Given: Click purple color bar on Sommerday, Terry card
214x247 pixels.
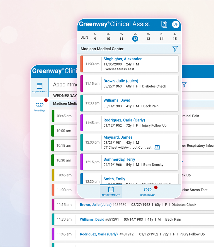Looking at the screenshot, I should (x=82, y=162).
